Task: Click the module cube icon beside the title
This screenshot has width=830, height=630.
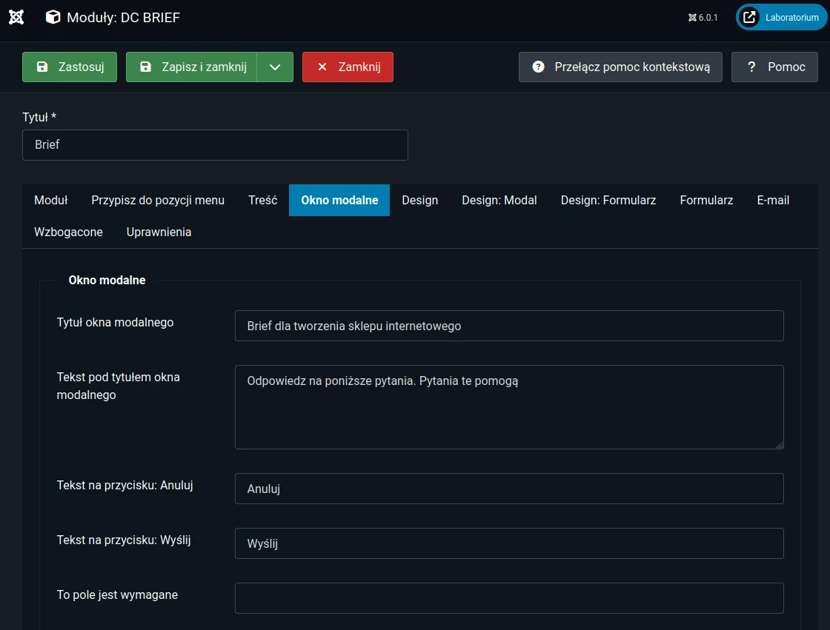Action: (x=53, y=17)
